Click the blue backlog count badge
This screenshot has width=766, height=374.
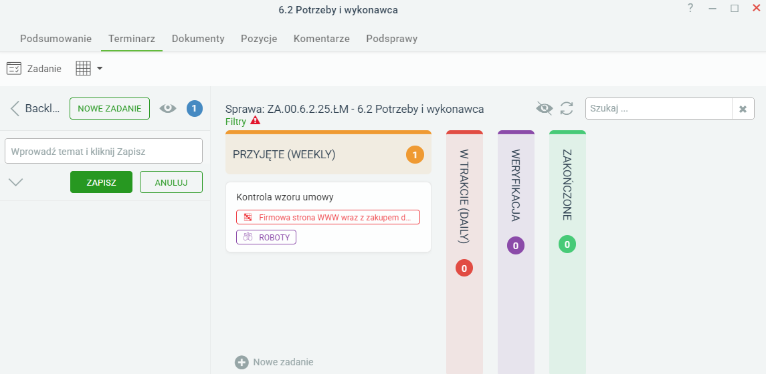click(x=195, y=109)
